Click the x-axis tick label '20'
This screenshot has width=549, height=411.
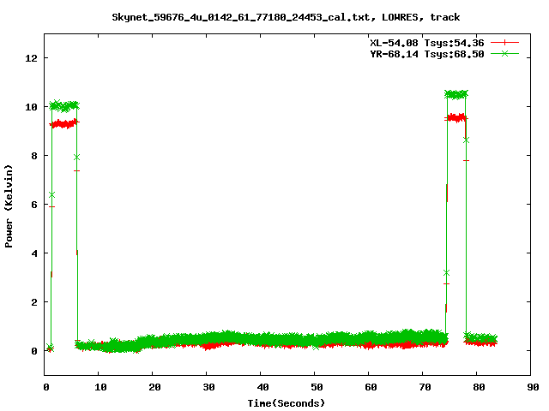[154, 387]
